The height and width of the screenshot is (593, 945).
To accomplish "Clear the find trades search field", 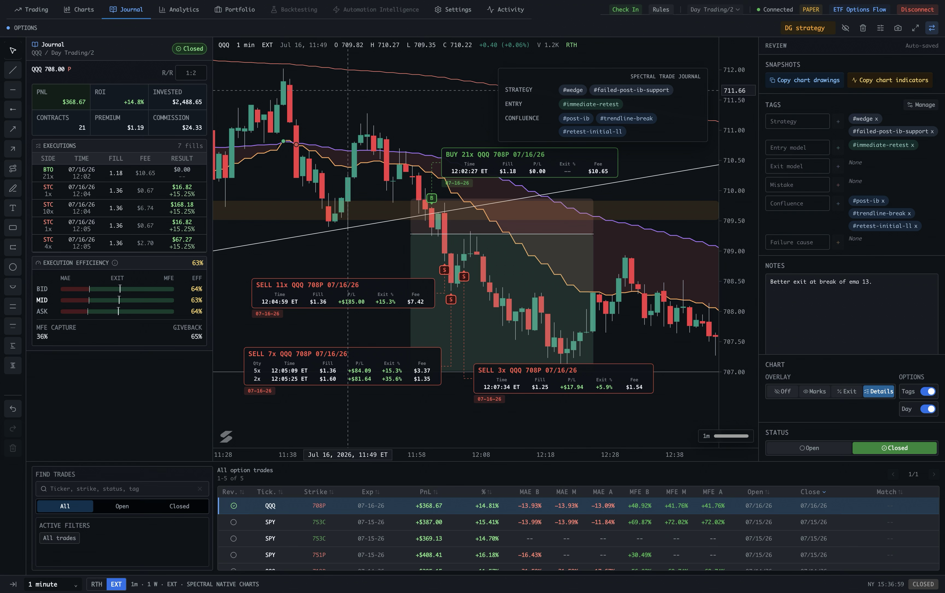I will coord(200,489).
